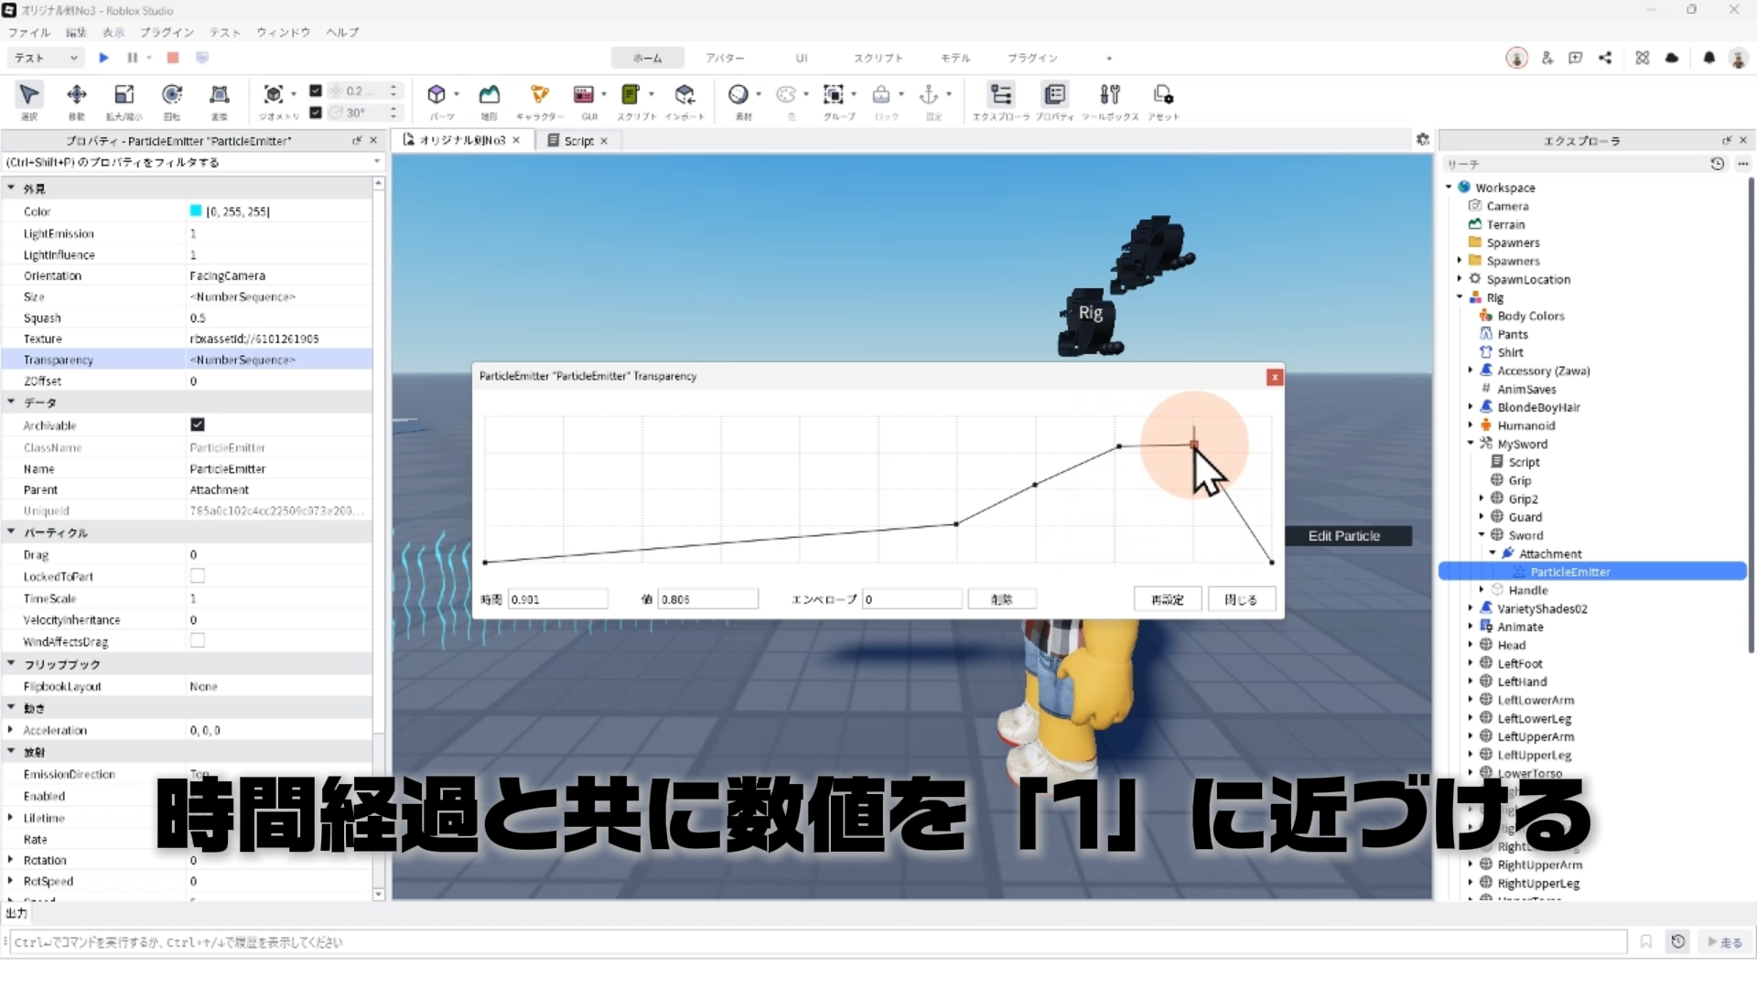Click the Terrain editor icon

pos(490,95)
